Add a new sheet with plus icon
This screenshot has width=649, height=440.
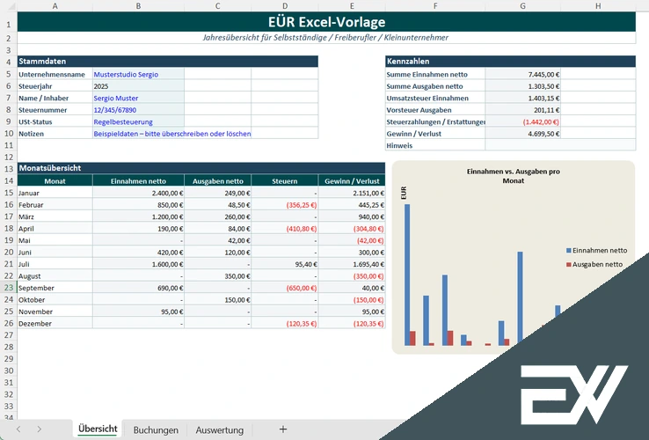click(x=282, y=429)
